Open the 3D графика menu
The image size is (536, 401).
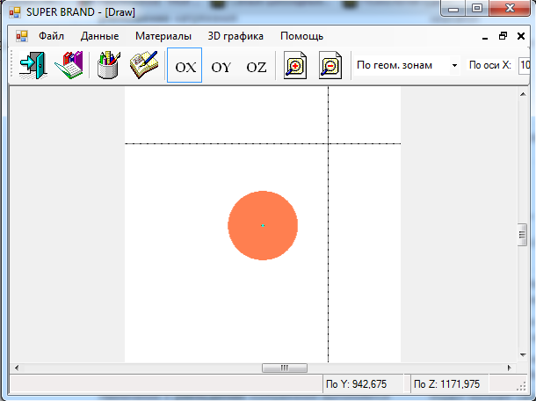(235, 36)
